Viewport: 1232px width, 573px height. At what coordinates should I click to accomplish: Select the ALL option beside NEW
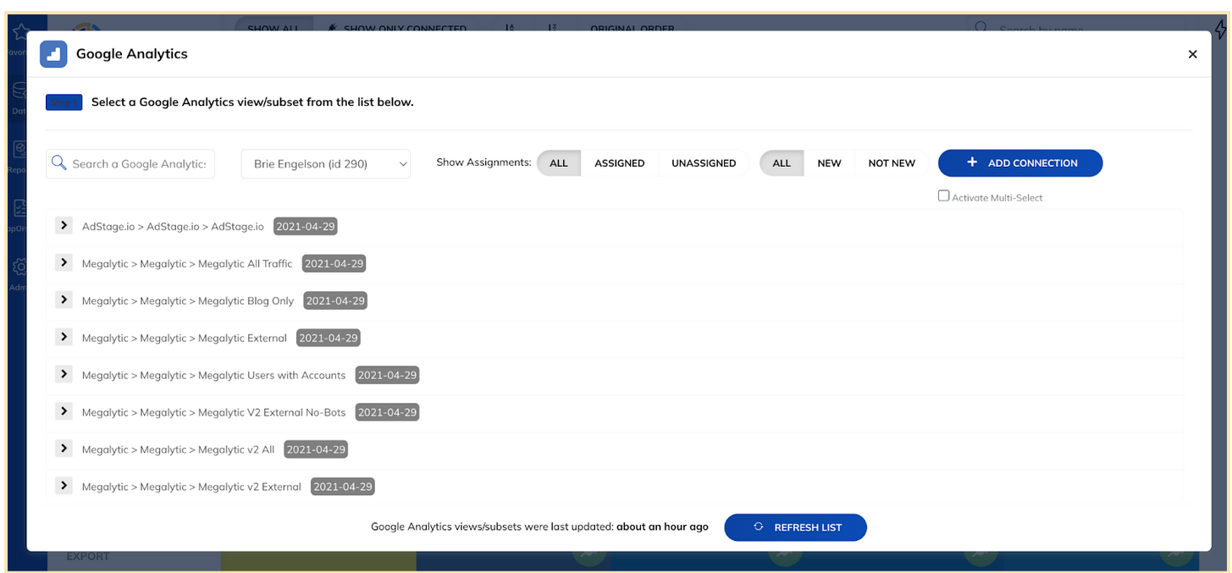(x=782, y=163)
